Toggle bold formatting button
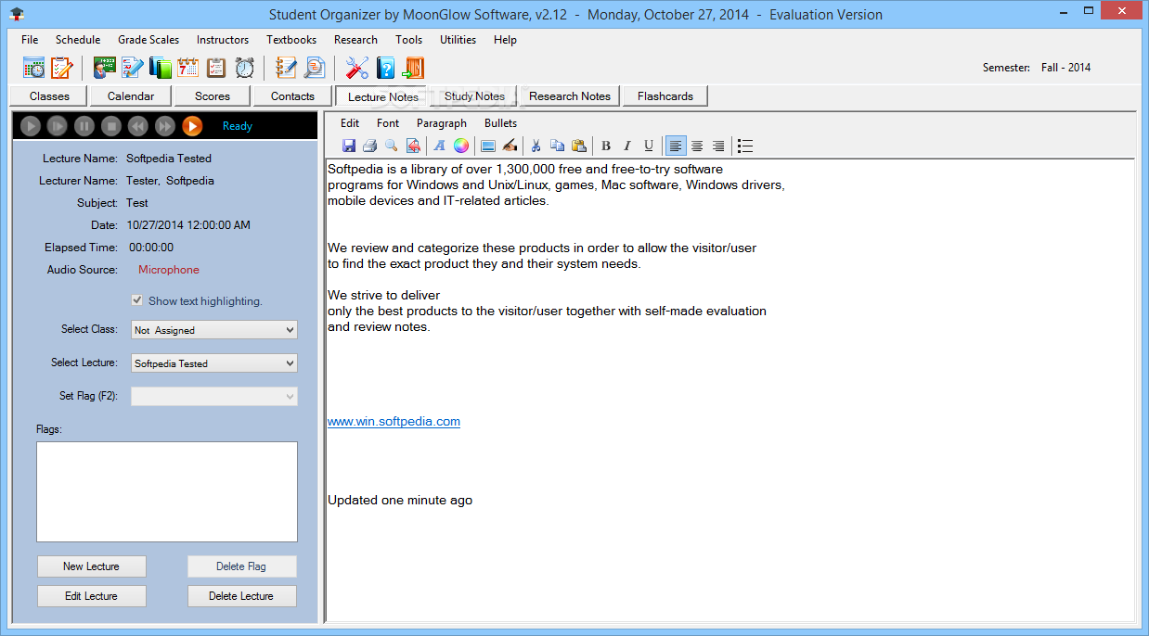 606,146
